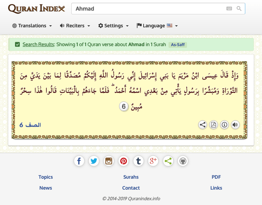Open the PDF icon for verse 6
The height and width of the screenshot is (205, 262).
tap(214, 125)
